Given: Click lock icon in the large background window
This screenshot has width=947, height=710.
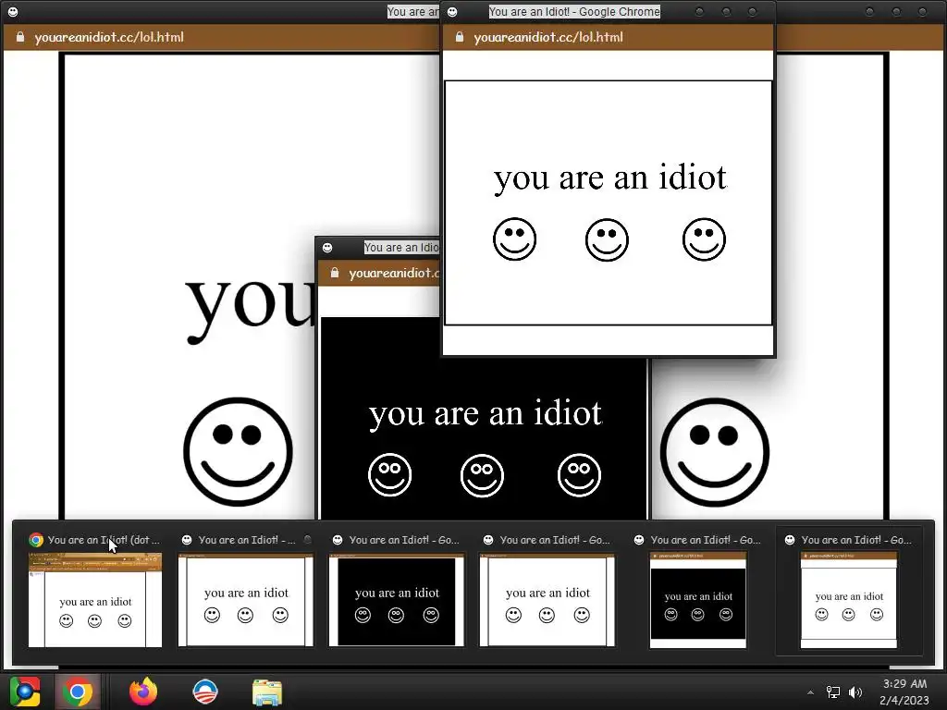Looking at the screenshot, I should (x=20, y=37).
